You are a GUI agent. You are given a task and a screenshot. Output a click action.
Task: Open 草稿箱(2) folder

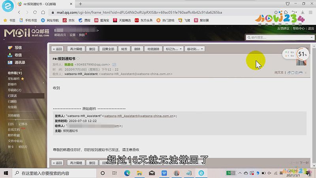point(15,90)
